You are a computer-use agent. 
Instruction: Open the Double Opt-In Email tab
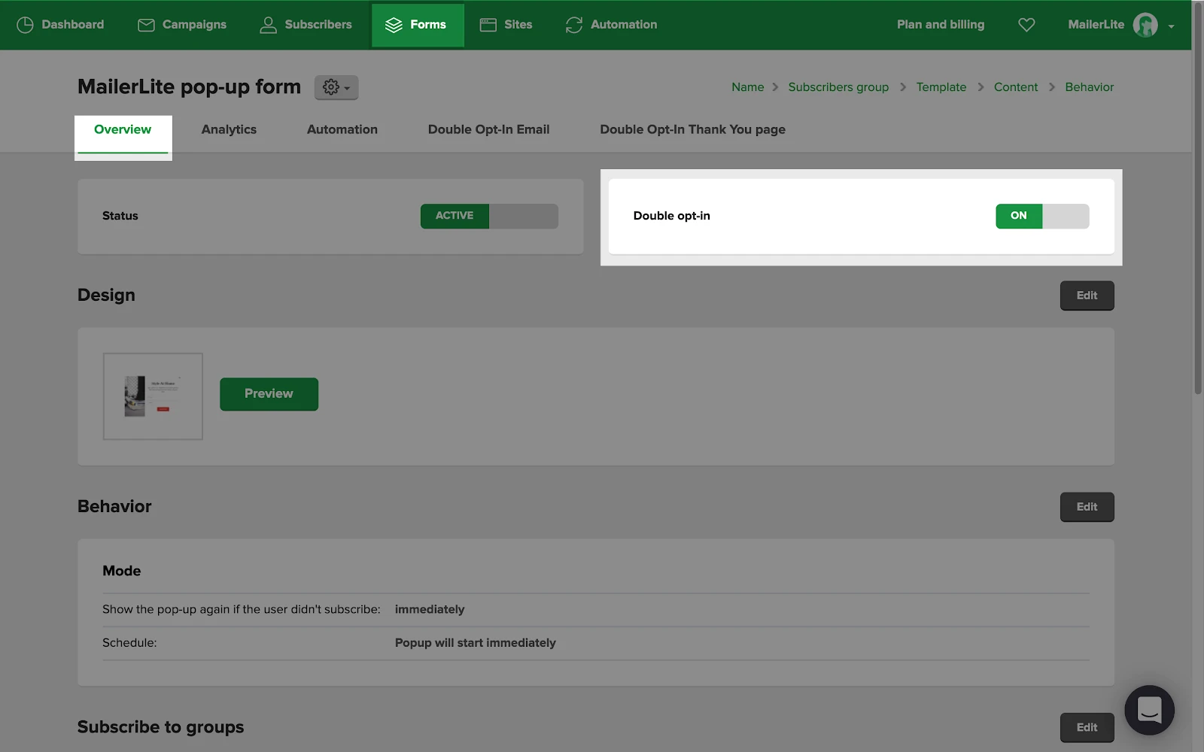coord(488,129)
